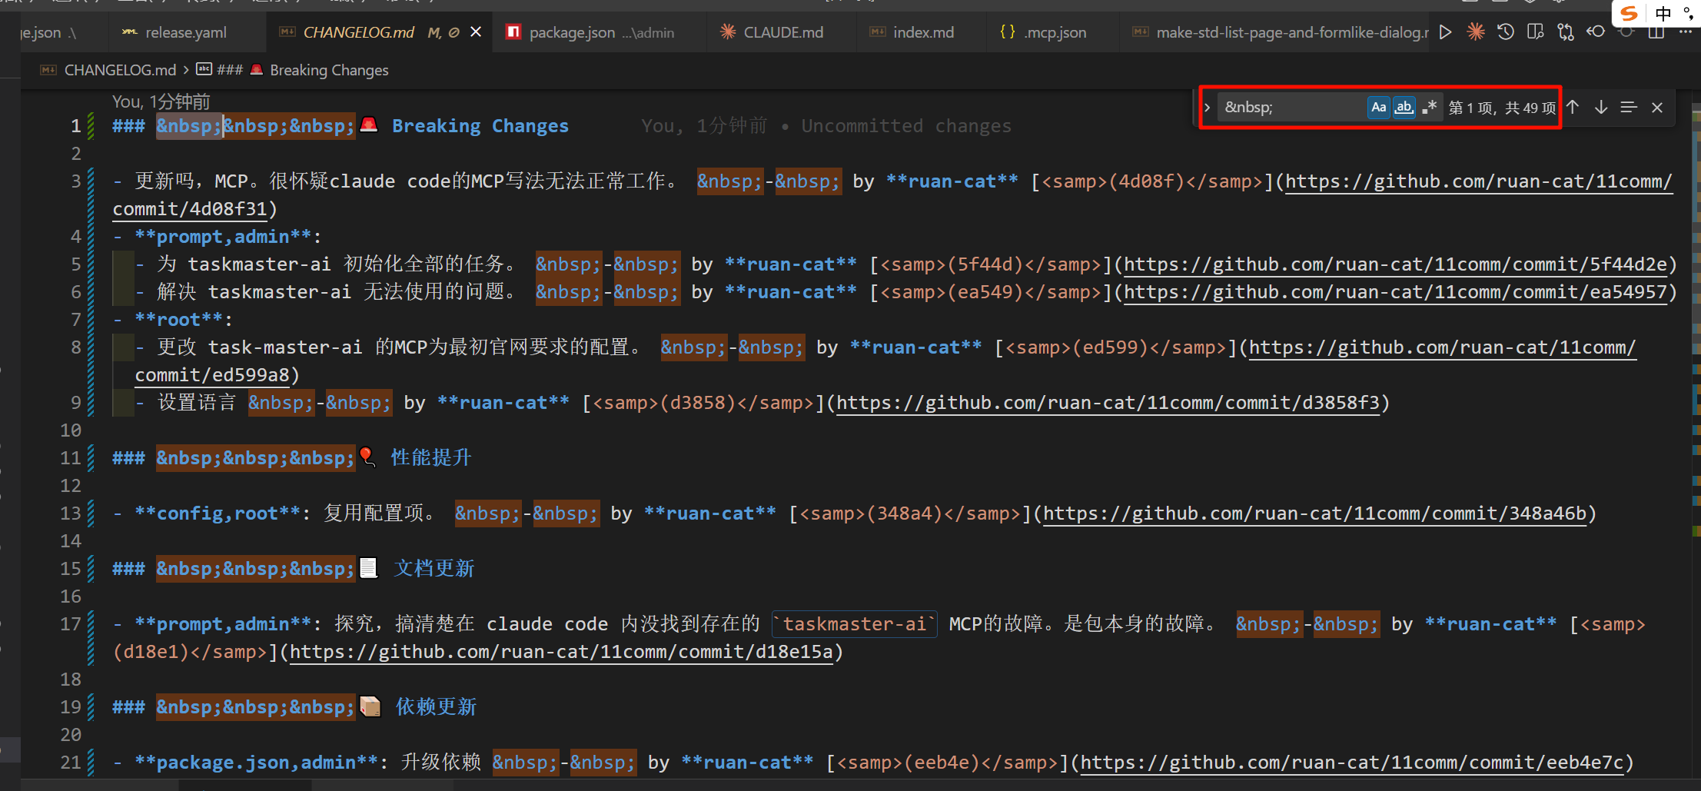Toggle Match Whole Word in find widget
Viewport: 1701px width, 791px height.
click(1404, 108)
